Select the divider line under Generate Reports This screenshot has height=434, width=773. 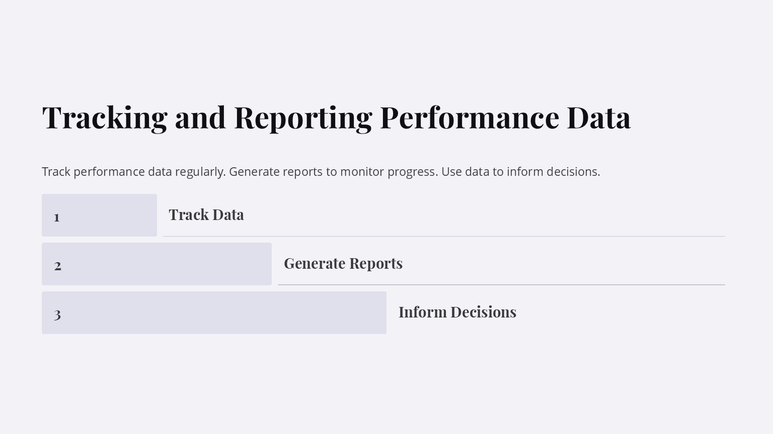[x=501, y=285]
